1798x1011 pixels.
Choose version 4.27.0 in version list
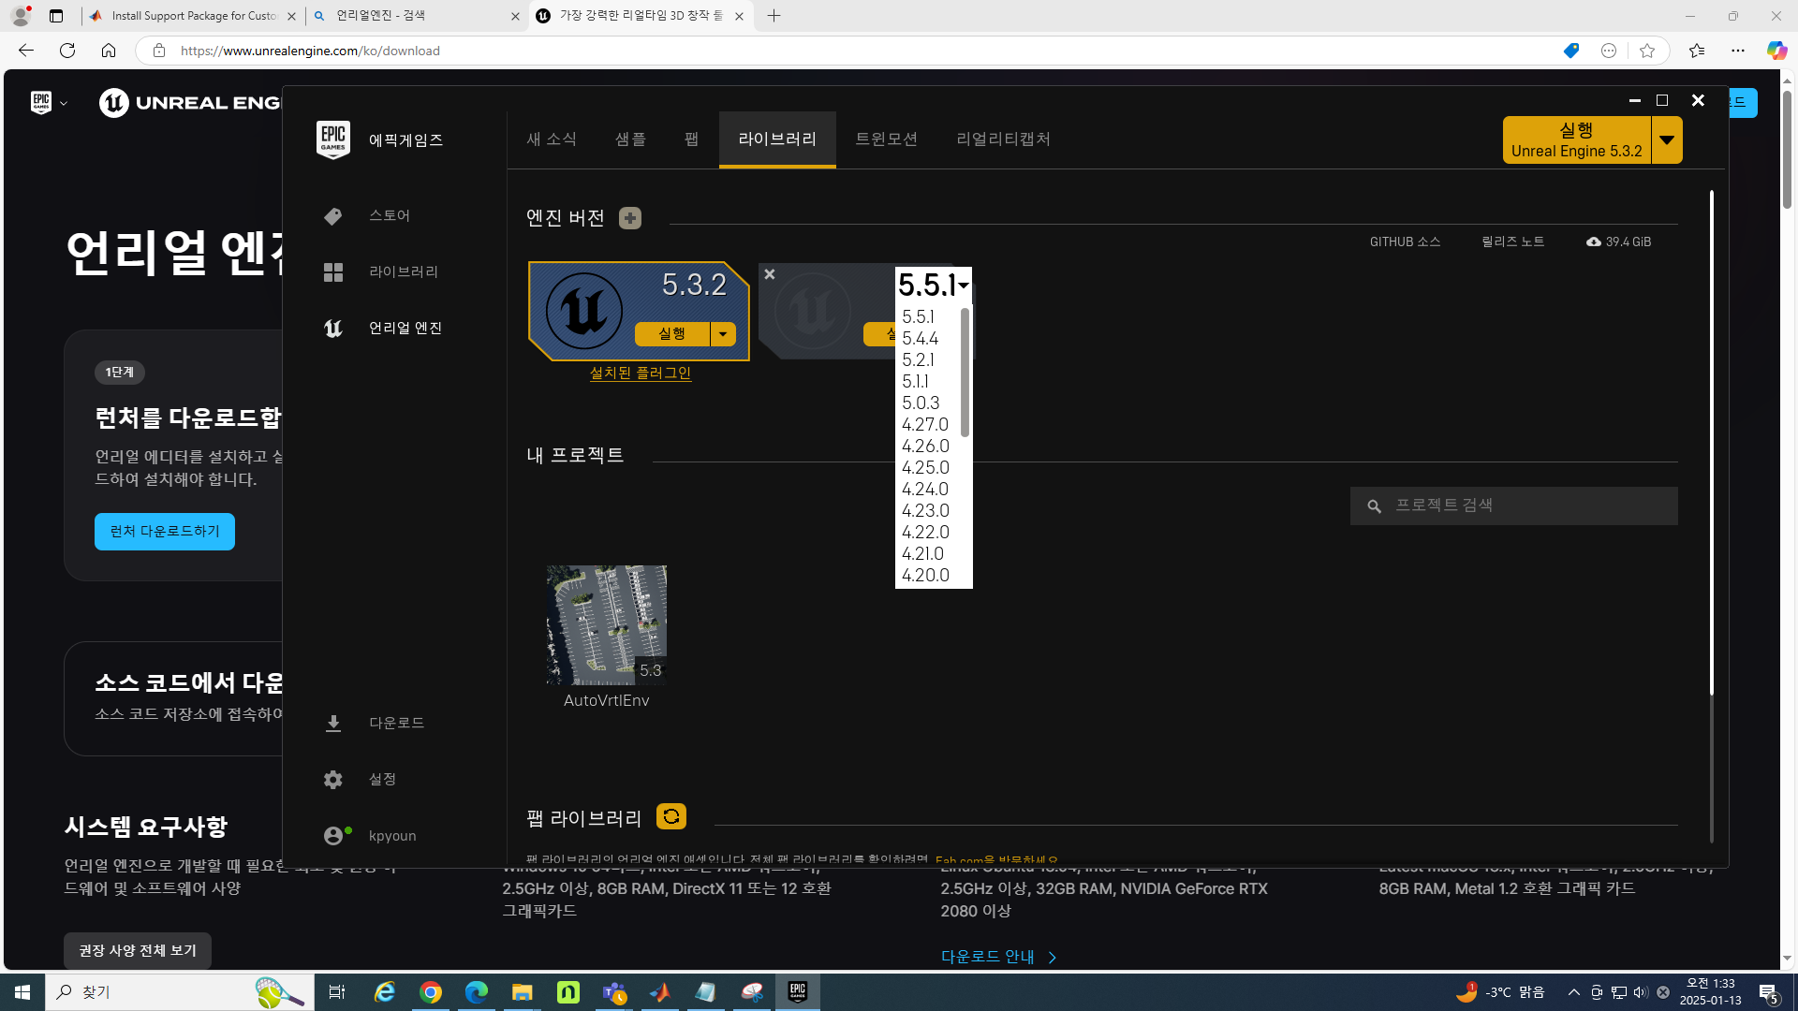tap(924, 425)
